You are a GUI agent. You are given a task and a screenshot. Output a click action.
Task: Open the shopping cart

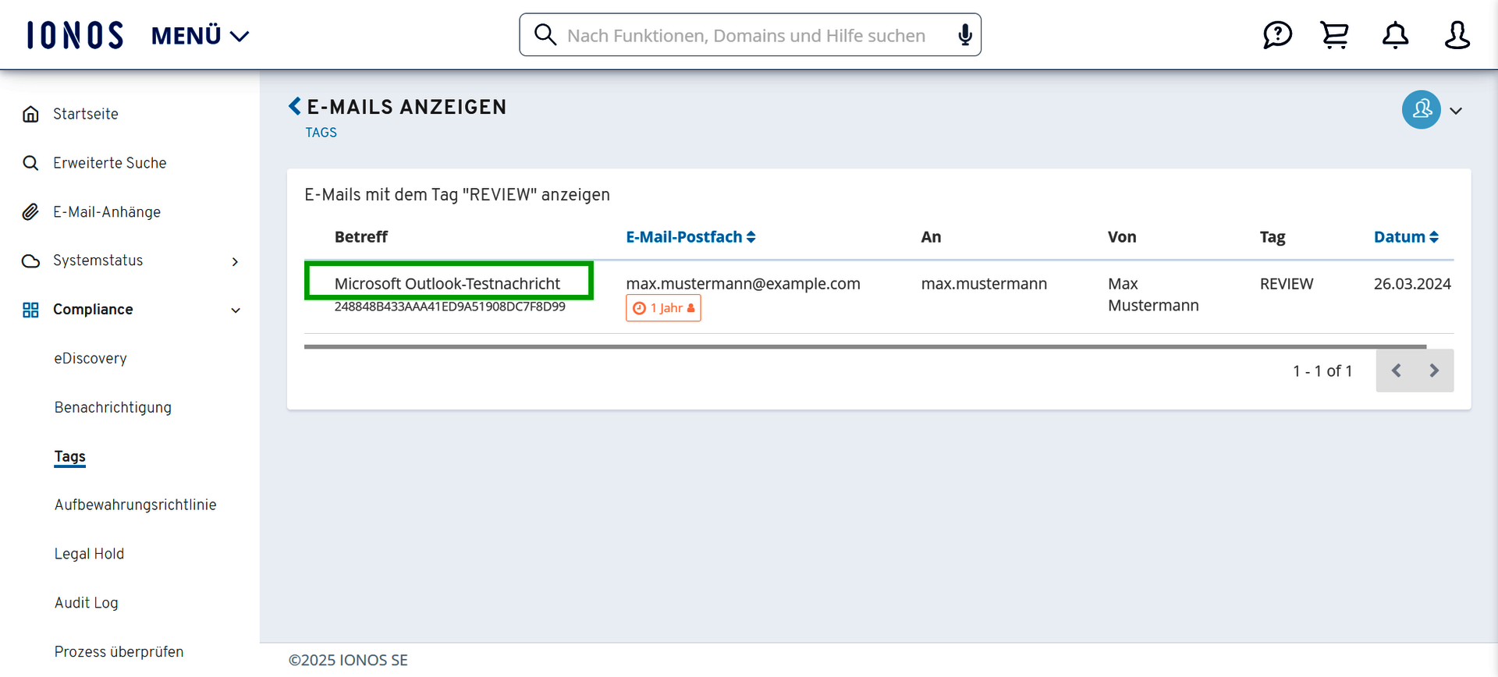point(1335,35)
